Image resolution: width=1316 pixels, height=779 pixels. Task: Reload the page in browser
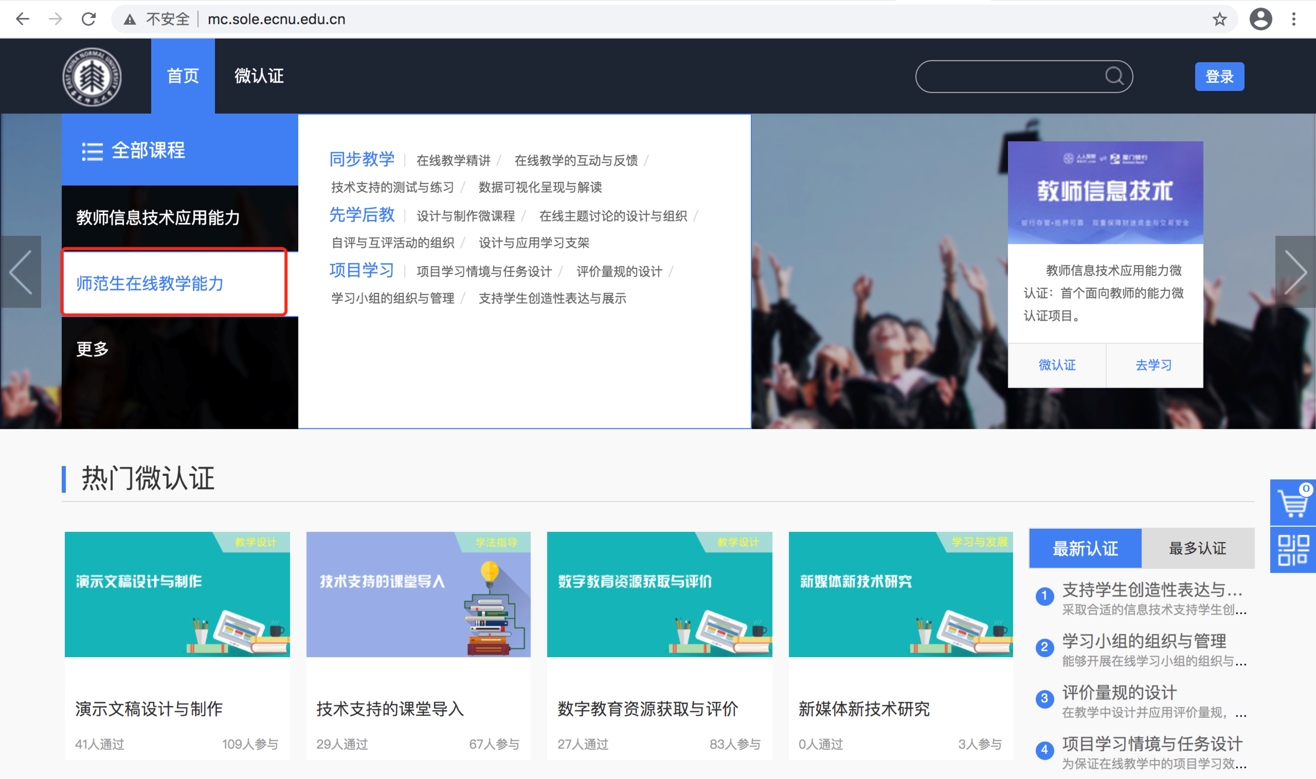click(x=88, y=20)
